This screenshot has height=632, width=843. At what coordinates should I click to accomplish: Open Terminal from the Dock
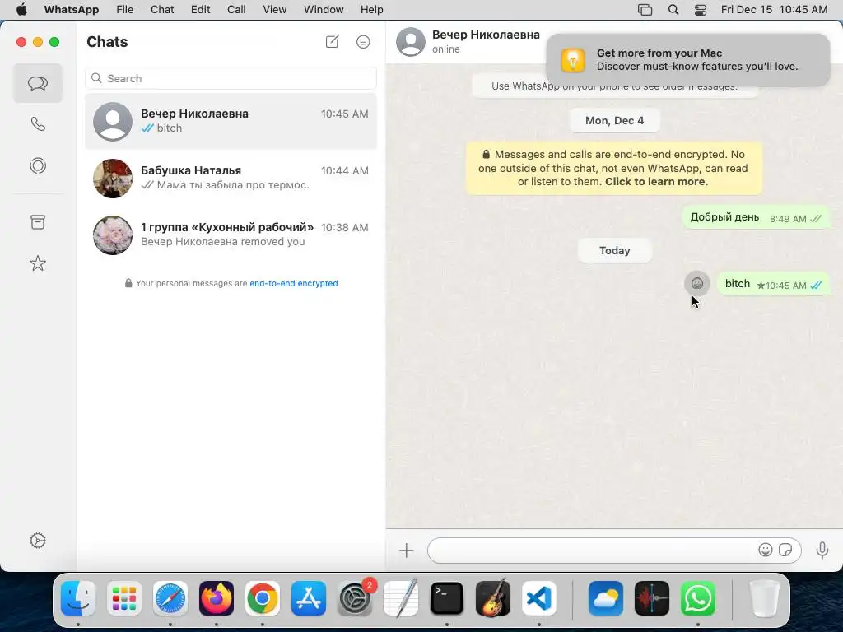point(447,598)
